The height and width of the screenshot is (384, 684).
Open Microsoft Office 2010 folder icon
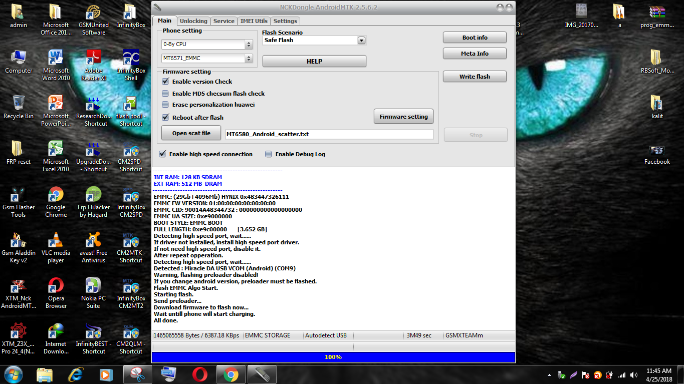(x=56, y=20)
